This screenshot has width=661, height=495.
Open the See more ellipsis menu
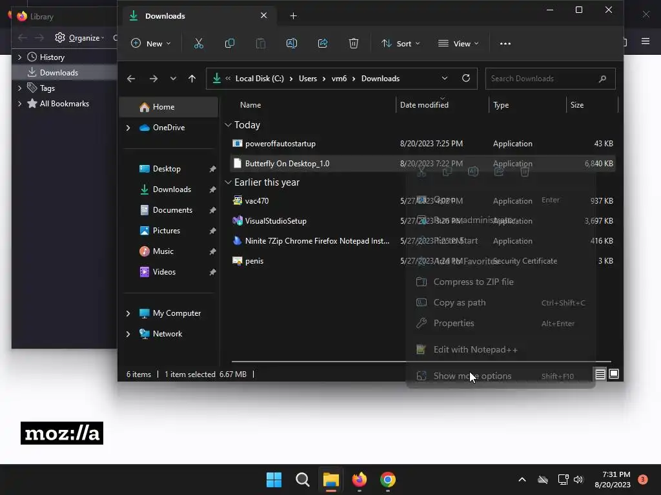click(505, 43)
